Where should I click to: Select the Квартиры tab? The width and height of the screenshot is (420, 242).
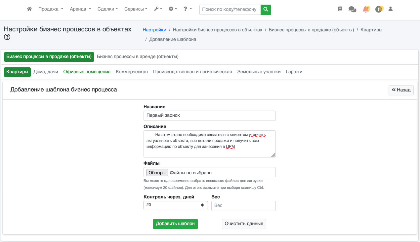pyautogui.click(x=17, y=72)
